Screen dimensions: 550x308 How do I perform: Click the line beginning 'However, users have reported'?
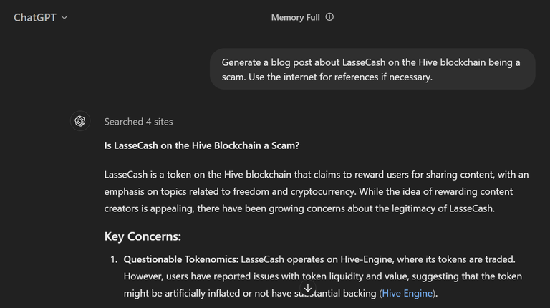pyautogui.click(x=323, y=276)
